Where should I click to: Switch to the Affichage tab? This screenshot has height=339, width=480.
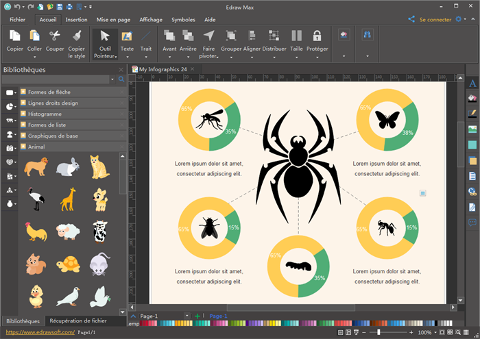[x=151, y=20]
